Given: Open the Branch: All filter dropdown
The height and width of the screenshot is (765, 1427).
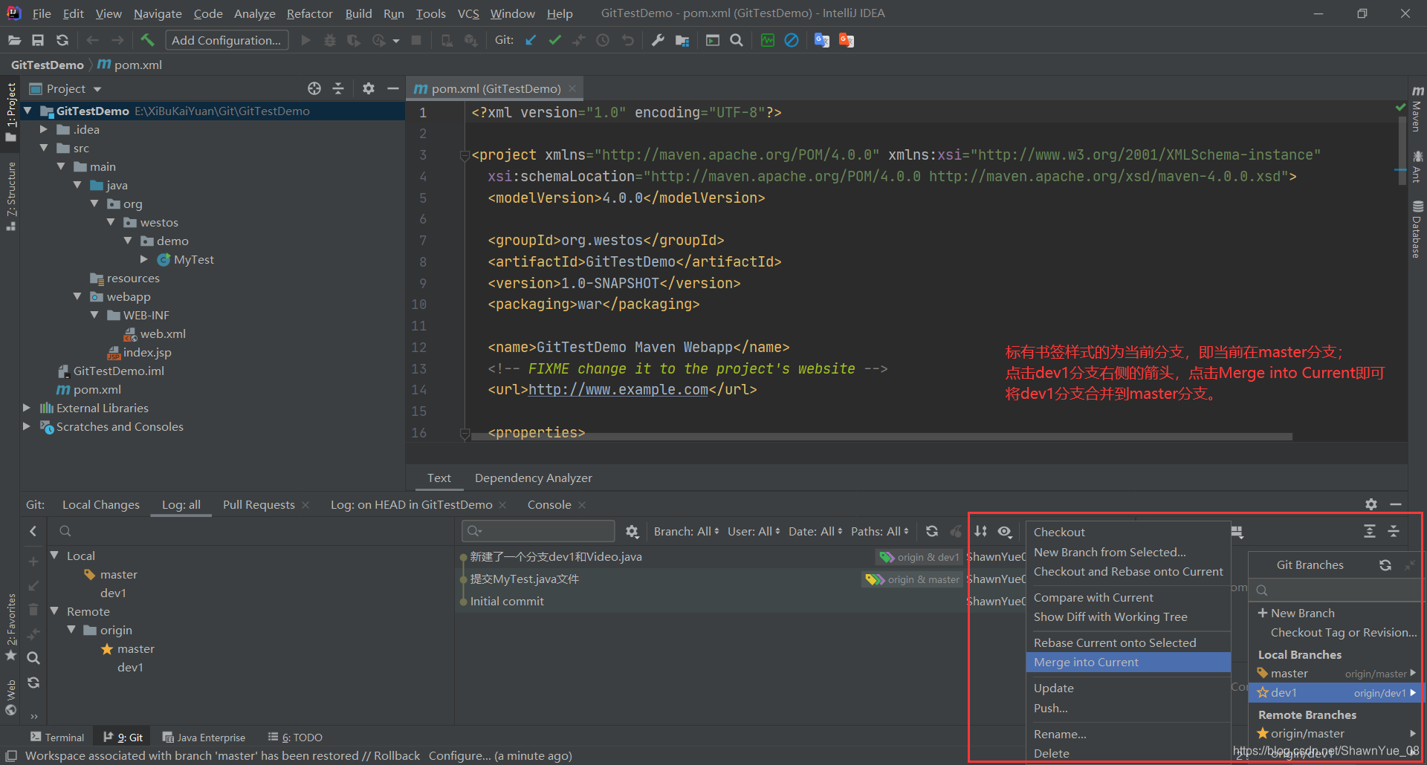Looking at the screenshot, I should tap(686, 531).
